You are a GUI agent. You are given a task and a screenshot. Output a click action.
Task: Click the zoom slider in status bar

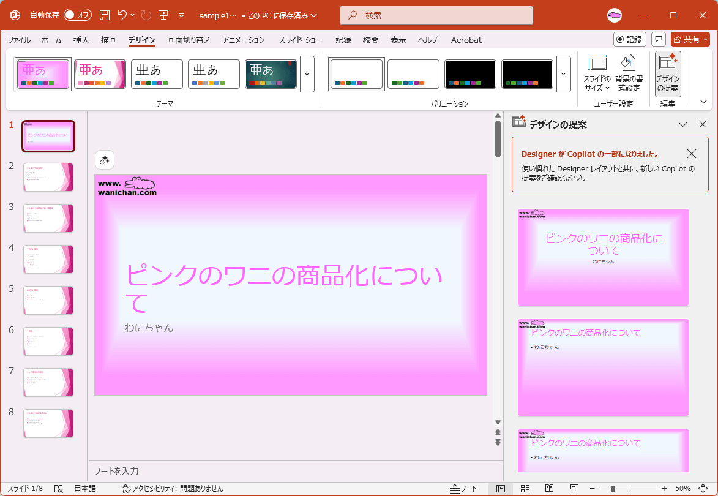coord(613,489)
